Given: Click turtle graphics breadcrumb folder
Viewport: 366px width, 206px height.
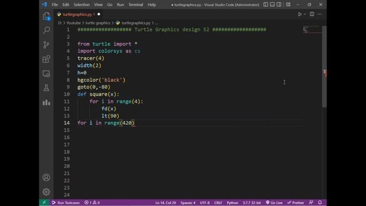Looking at the screenshot, I should pyautogui.click(x=98, y=23).
